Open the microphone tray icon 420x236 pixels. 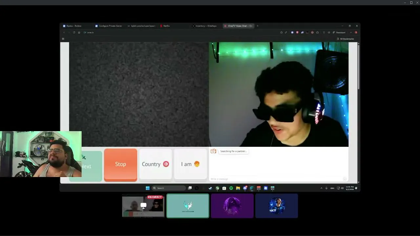326,188
